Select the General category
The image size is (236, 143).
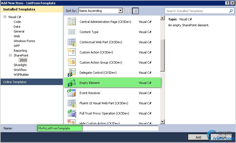click(19, 31)
